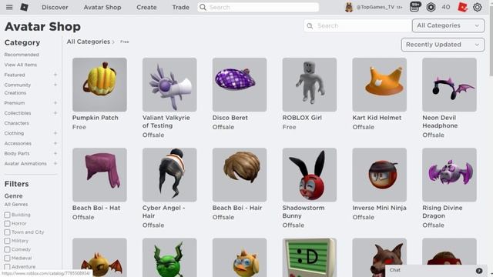Click the 40 Robux balance

pos(445,7)
